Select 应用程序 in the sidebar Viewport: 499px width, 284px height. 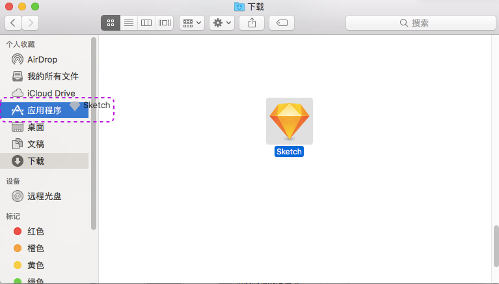tap(44, 110)
